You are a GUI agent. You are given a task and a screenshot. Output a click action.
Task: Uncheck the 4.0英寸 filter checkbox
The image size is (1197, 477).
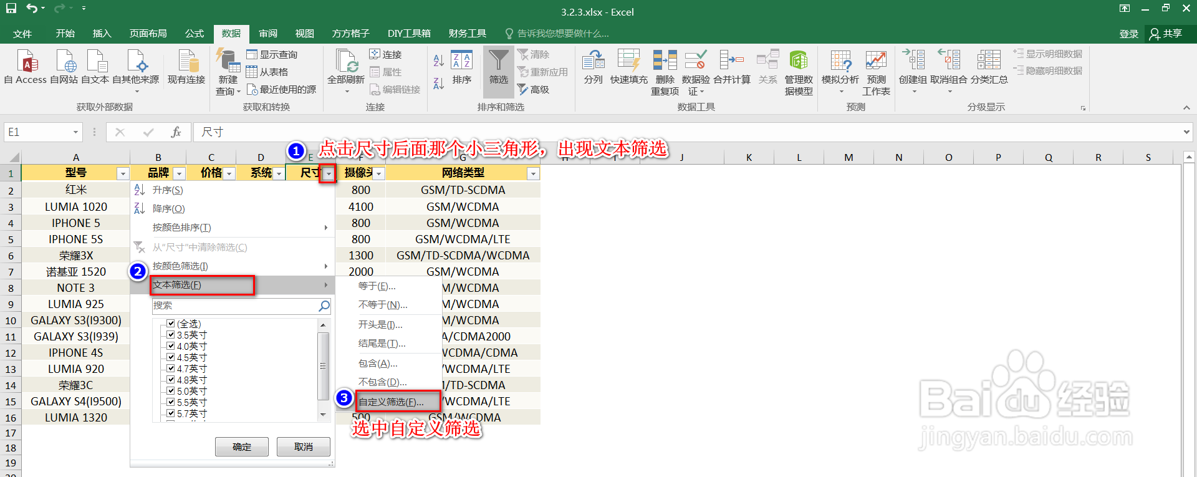[171, 346]
